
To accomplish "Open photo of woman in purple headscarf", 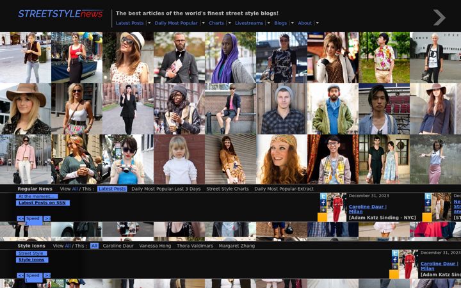I will [230, 58].
